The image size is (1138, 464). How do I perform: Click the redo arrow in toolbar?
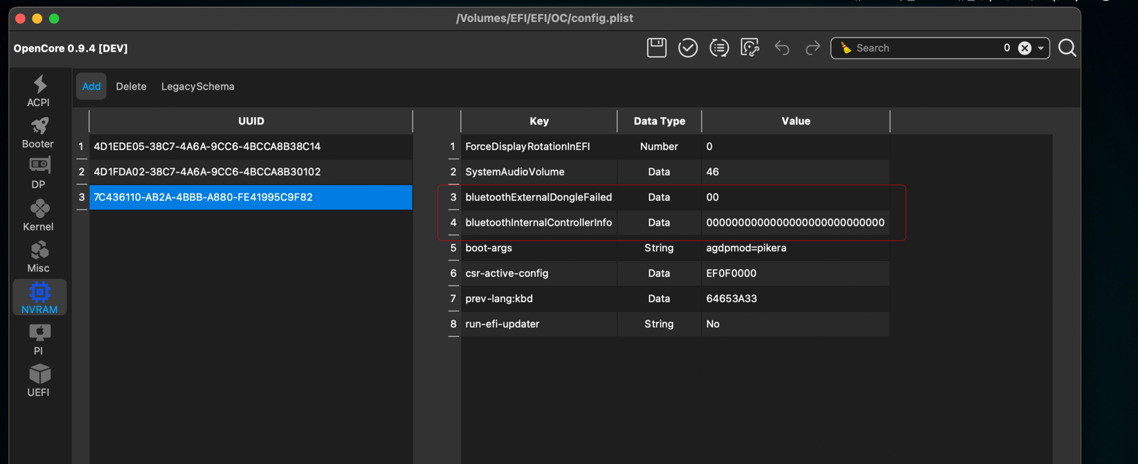[813, 48]
